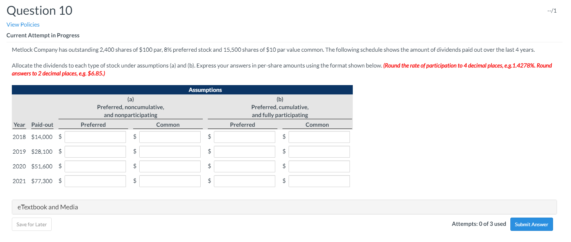
Task: Click the 2020 cumulative Preferred input field
Action: click(244, 166)
